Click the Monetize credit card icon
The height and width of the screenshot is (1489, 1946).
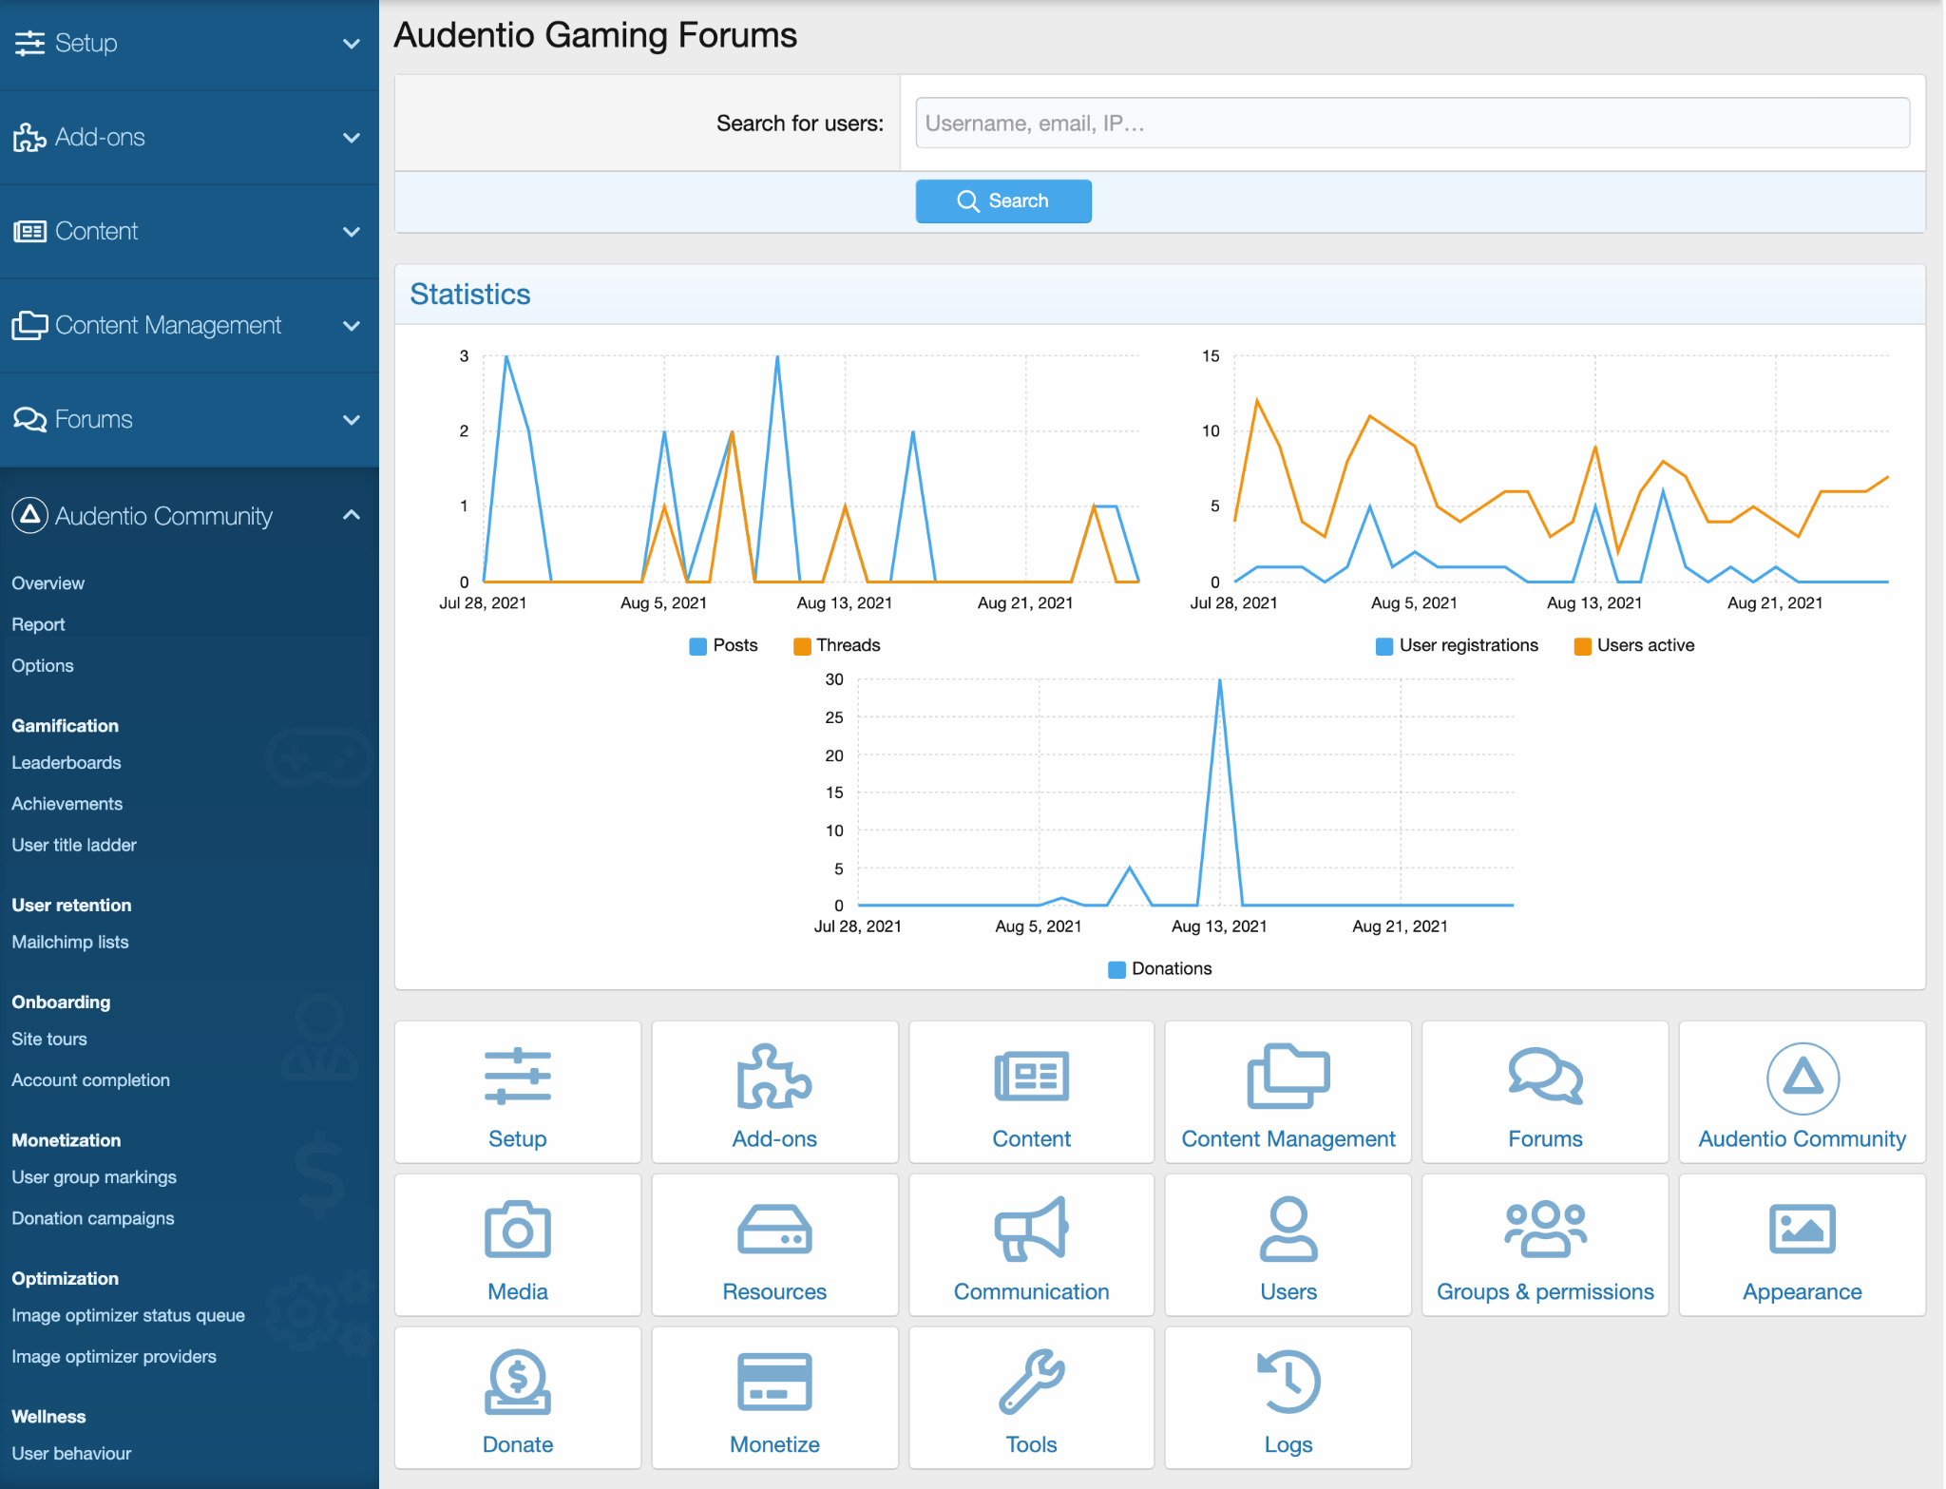pos(774,1382)
